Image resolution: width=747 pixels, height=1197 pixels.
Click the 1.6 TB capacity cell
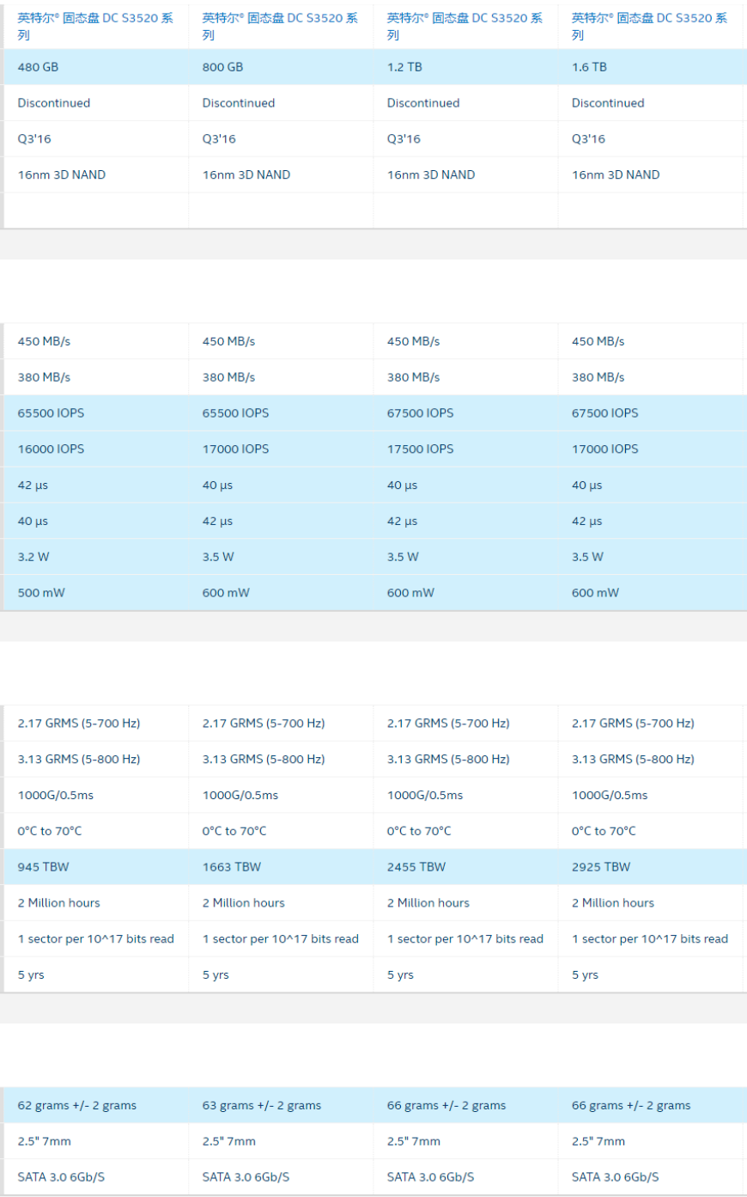(650, 67)
